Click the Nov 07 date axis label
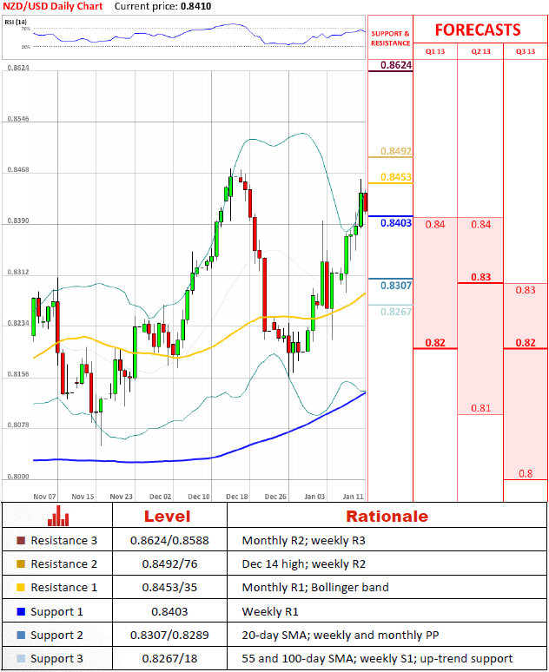Screen dimensions: 549x672 click(44, 497)
